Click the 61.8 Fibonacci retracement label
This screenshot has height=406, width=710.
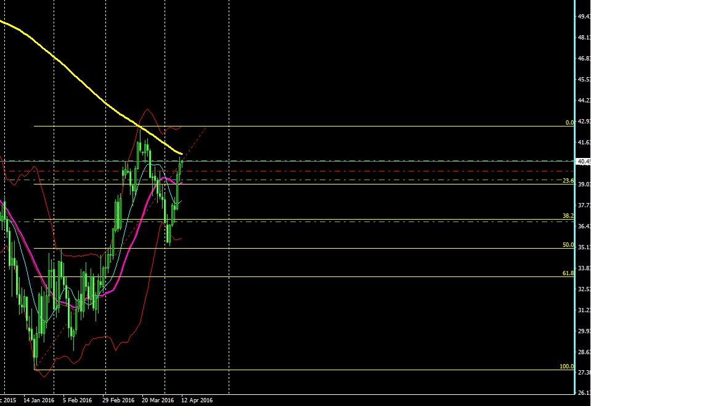point(567,273)
